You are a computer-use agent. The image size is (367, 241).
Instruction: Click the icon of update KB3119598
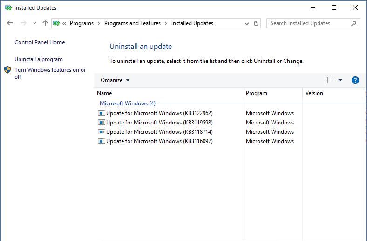(102, 122)
